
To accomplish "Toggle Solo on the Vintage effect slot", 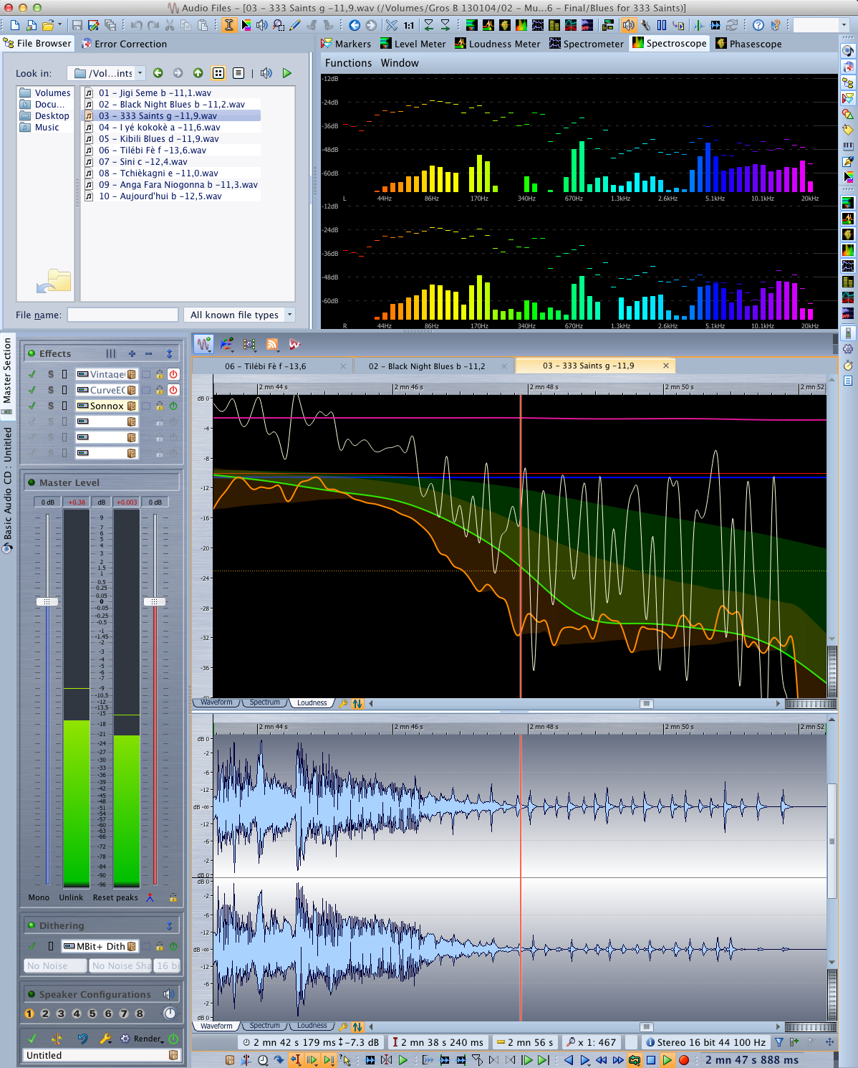I will [x=51, y=374].
